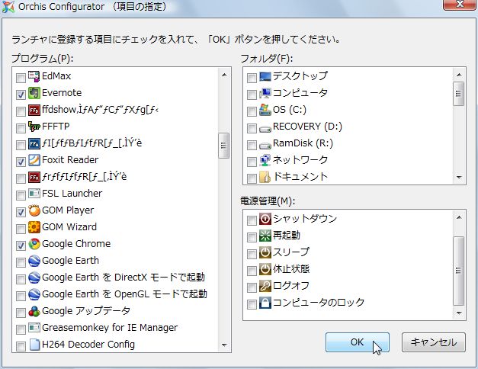The image size is (478, 369).
Task: Click the コンピュータのロック padlock icon
Action: click(265, 303)
